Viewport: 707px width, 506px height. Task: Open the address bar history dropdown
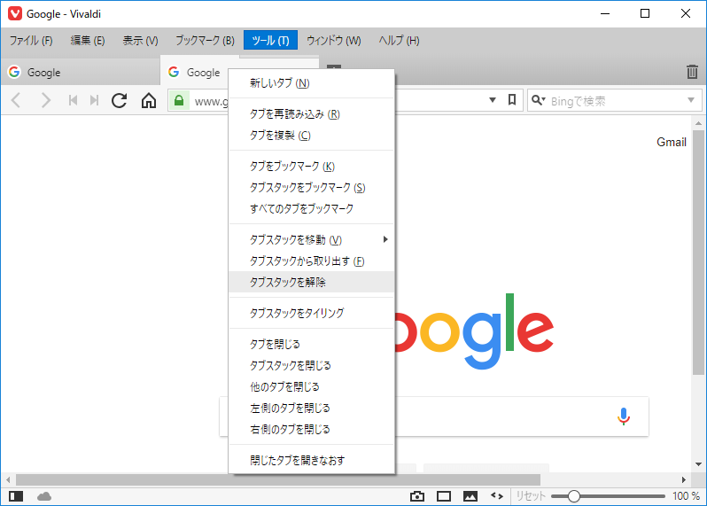(x=493, y=100)
